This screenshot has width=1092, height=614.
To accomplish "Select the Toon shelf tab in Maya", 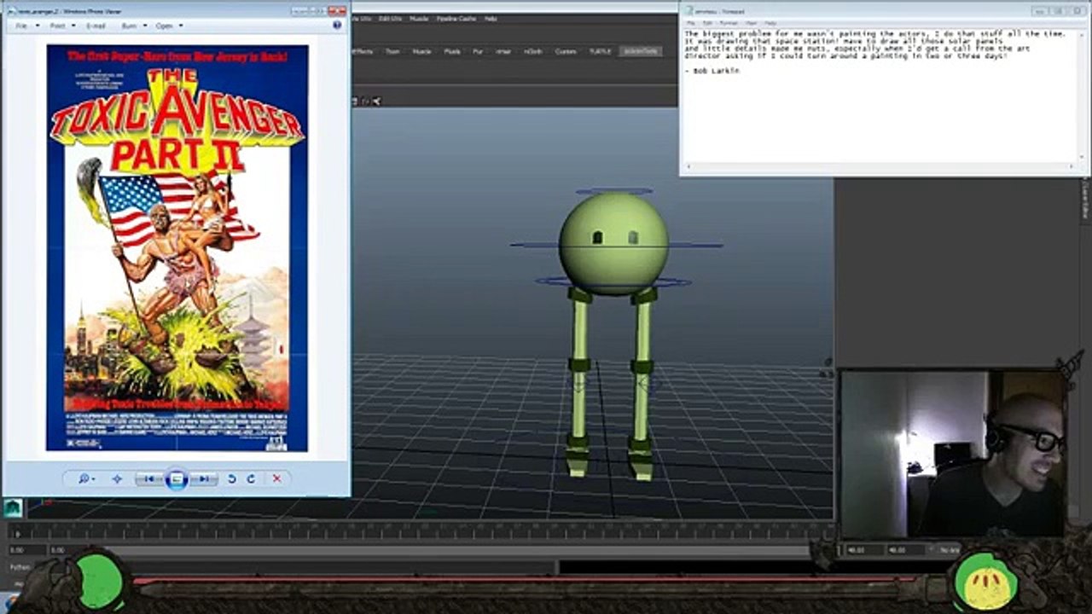I will [392, 51].
